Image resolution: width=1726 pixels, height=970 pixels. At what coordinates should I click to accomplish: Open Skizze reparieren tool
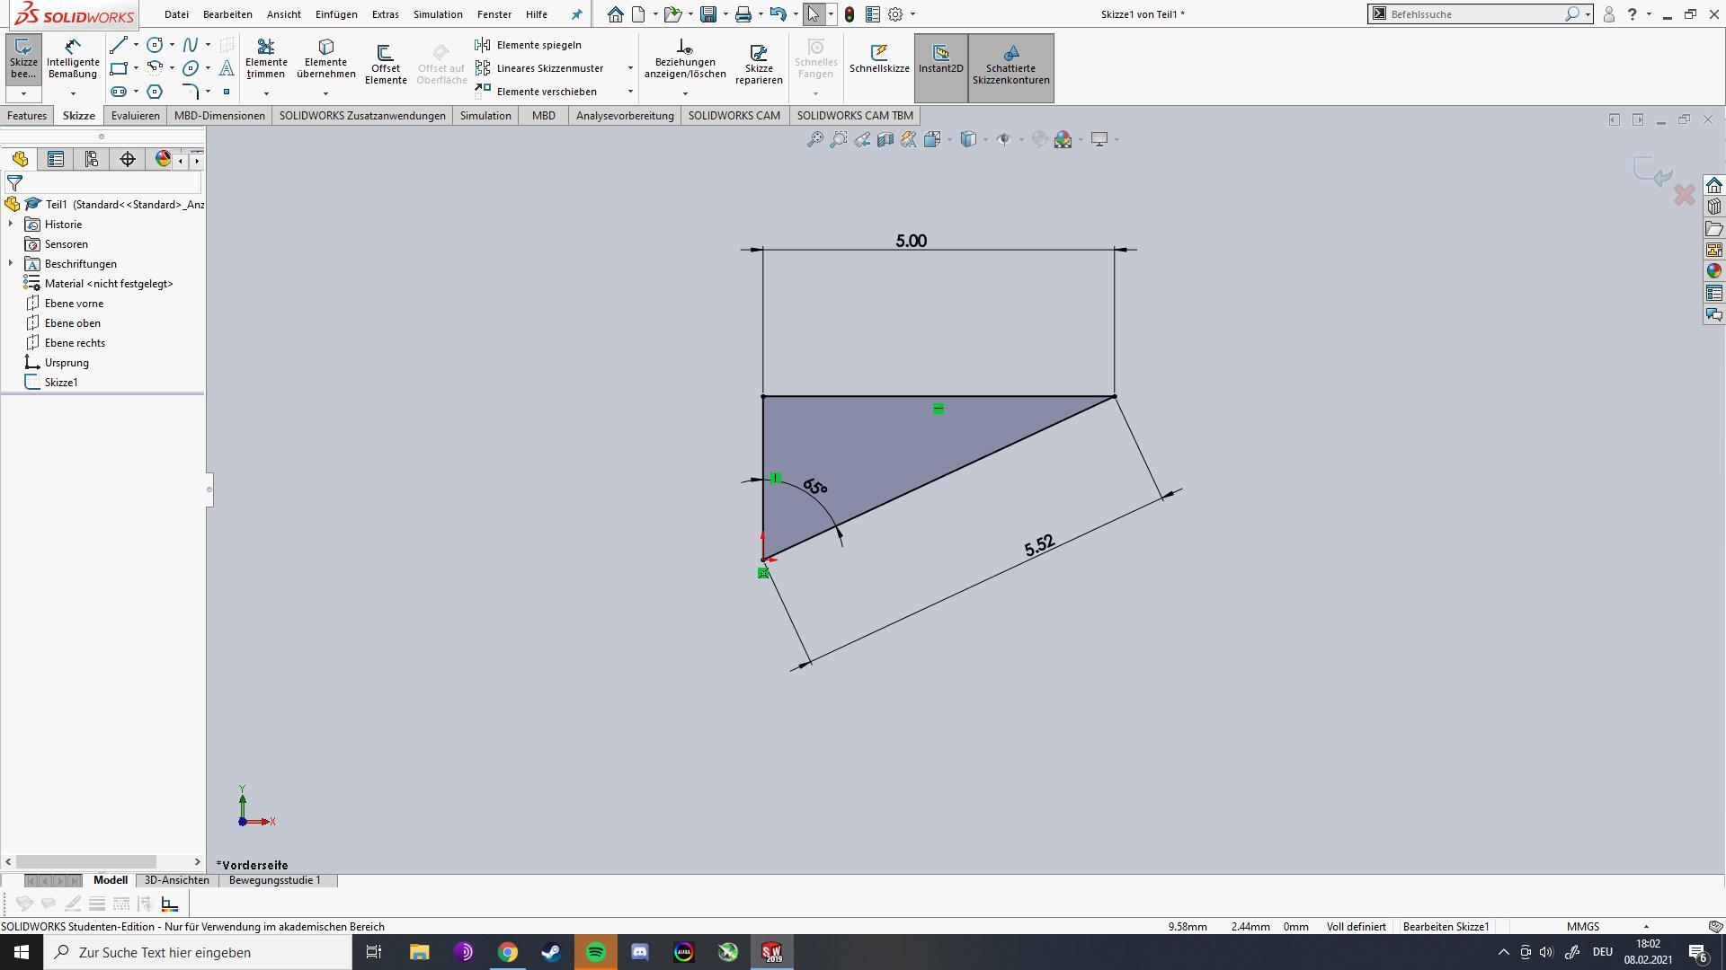(x=758, y=63)
